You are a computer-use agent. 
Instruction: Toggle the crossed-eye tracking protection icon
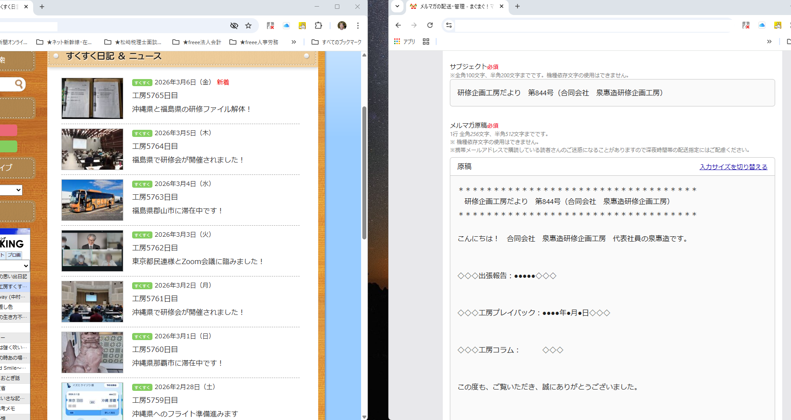point(234,26)
